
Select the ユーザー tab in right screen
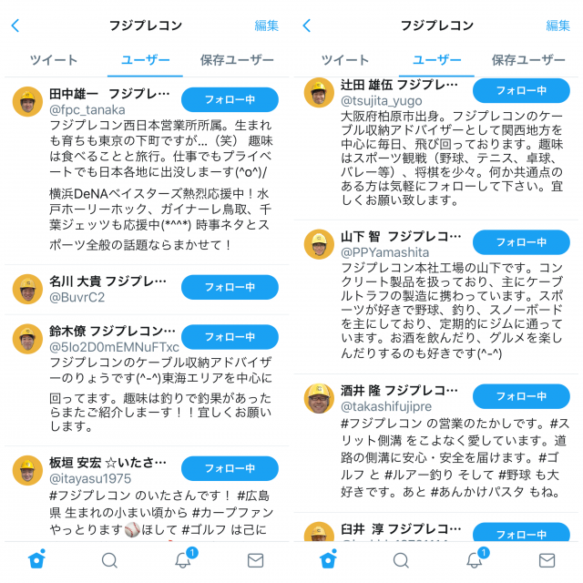437,60
